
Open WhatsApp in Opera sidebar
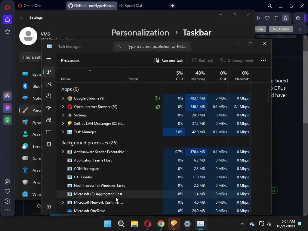pyautogui.click(x=8, y=120)
